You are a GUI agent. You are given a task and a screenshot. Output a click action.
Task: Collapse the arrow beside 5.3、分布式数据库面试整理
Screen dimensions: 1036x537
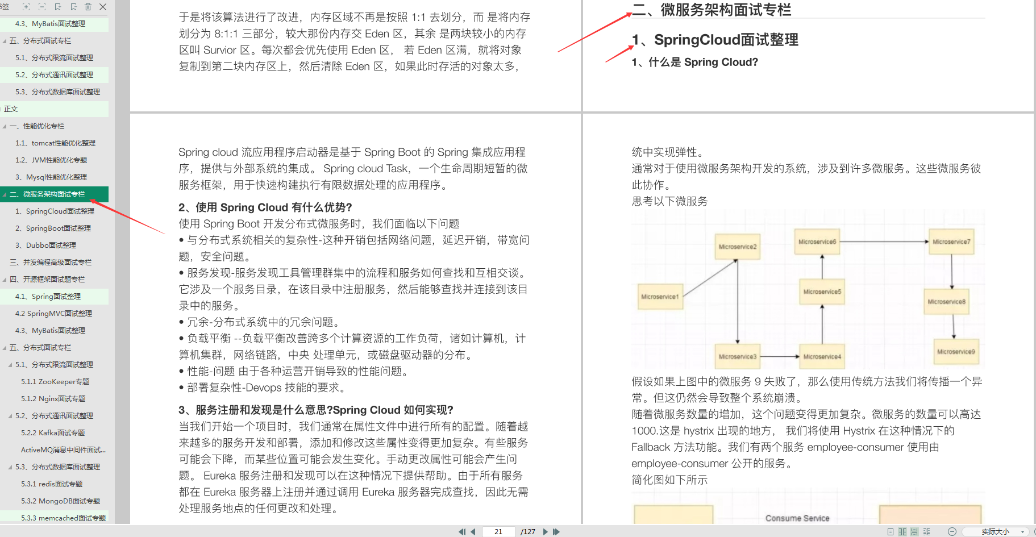(10, 467)
